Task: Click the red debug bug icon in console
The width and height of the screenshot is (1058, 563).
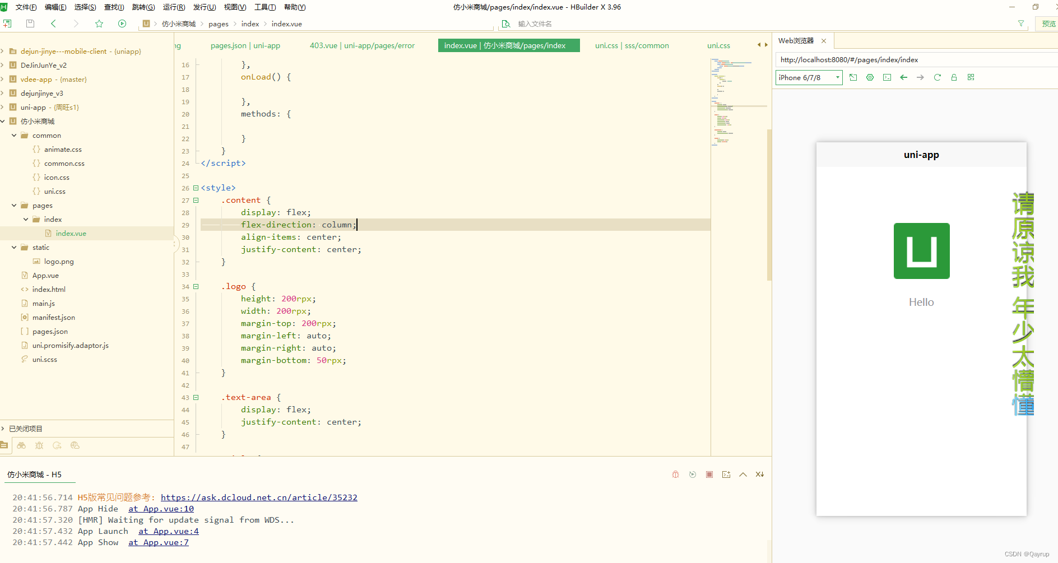Action: (x=675, y=474)
